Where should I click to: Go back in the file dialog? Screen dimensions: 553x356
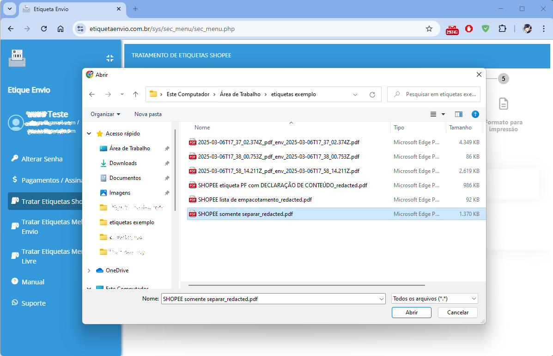click(x=92, y=94)
